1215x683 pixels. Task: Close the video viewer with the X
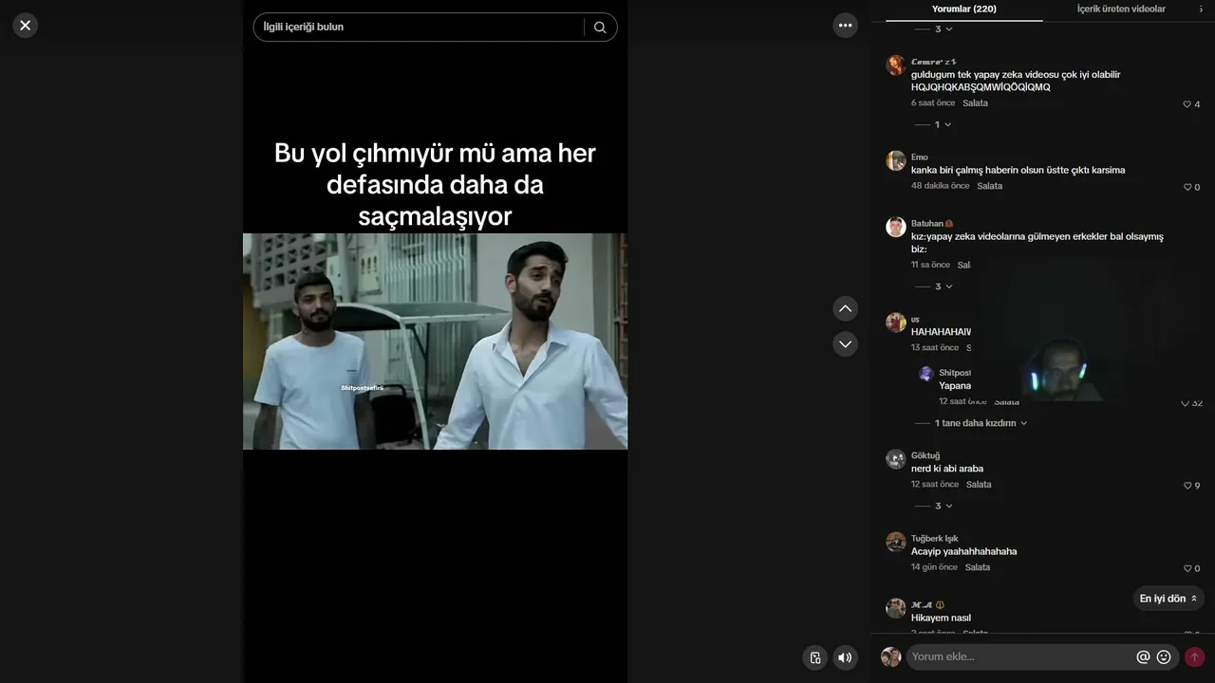[x=26, y=26]
